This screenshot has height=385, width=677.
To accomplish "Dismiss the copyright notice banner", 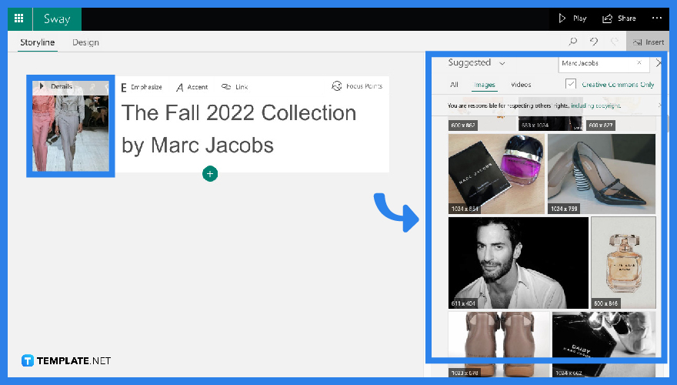I will tap(659, 105).
